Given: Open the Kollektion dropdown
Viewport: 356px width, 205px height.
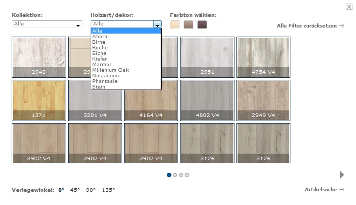Looking at the screenshot, I should tap(47, 24).
